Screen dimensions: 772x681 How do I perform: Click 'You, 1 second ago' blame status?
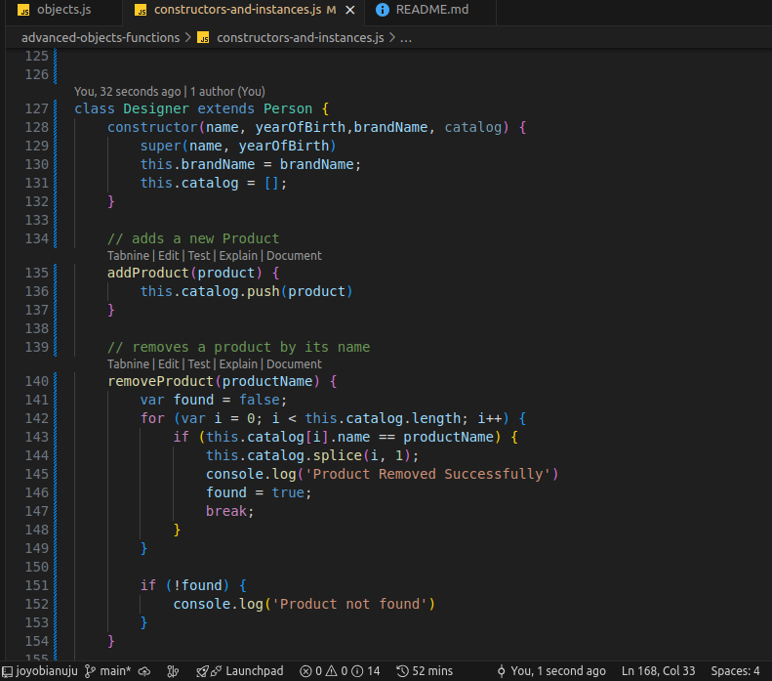(x=550, y=671)
